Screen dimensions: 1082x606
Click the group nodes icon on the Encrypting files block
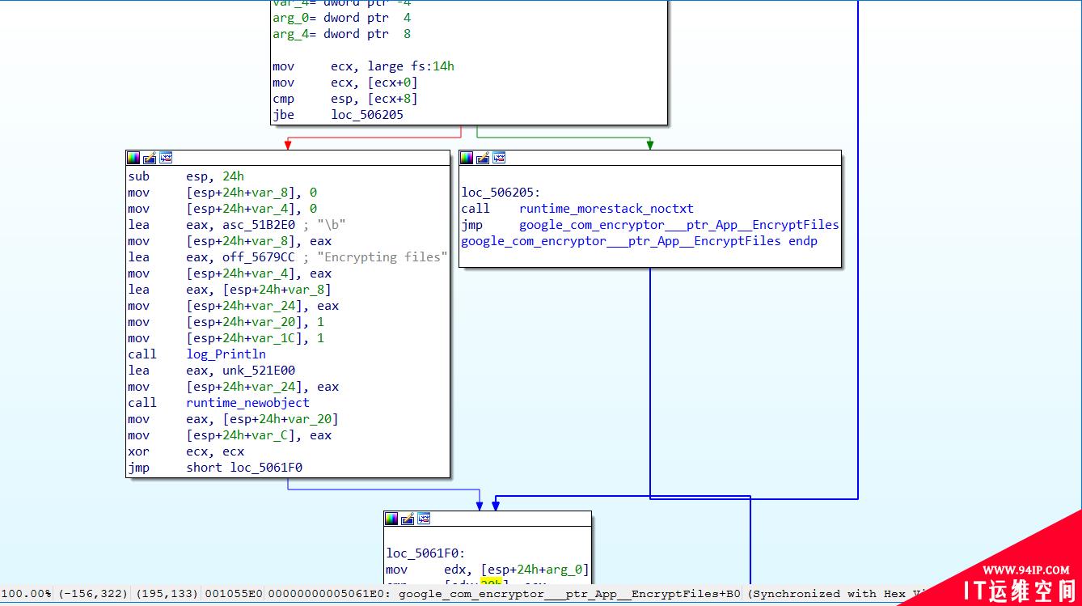pyautogui.click(x=166, y=158)
